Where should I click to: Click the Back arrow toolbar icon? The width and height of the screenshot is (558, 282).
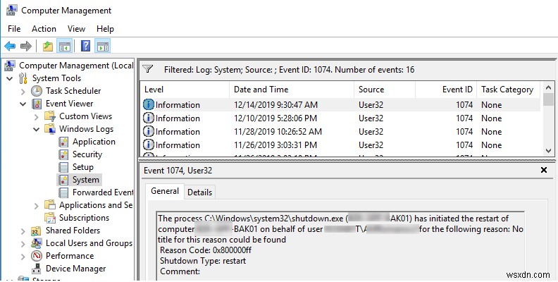point(9,46)
